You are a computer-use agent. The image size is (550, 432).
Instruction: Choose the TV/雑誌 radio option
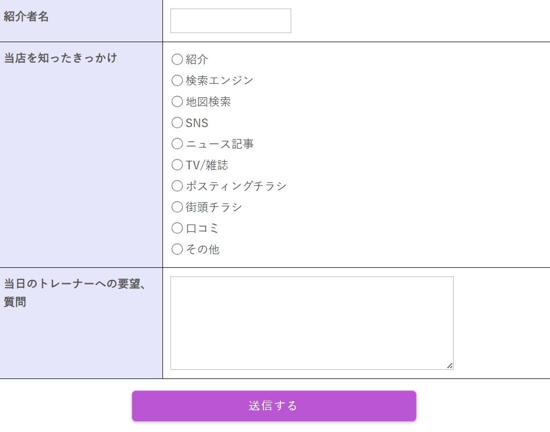(177, 165)
